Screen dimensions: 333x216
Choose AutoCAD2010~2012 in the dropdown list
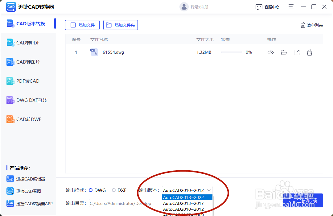tap(187, 209)
